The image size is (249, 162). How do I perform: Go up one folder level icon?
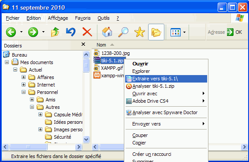[x=55, y=32]
